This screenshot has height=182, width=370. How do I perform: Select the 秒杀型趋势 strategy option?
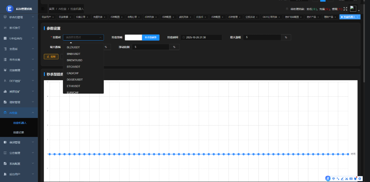[150, 37]
